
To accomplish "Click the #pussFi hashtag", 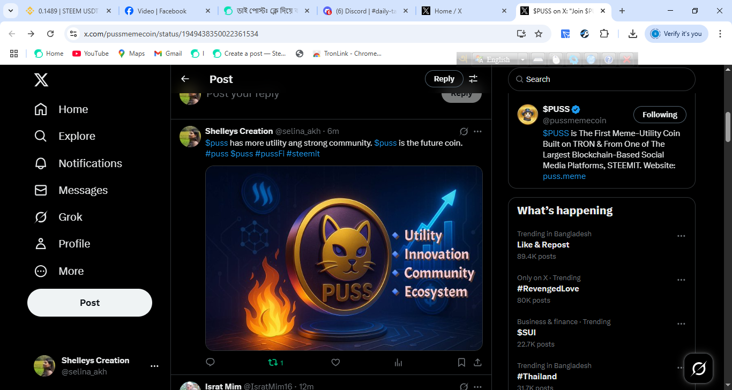I will [270, 154].
